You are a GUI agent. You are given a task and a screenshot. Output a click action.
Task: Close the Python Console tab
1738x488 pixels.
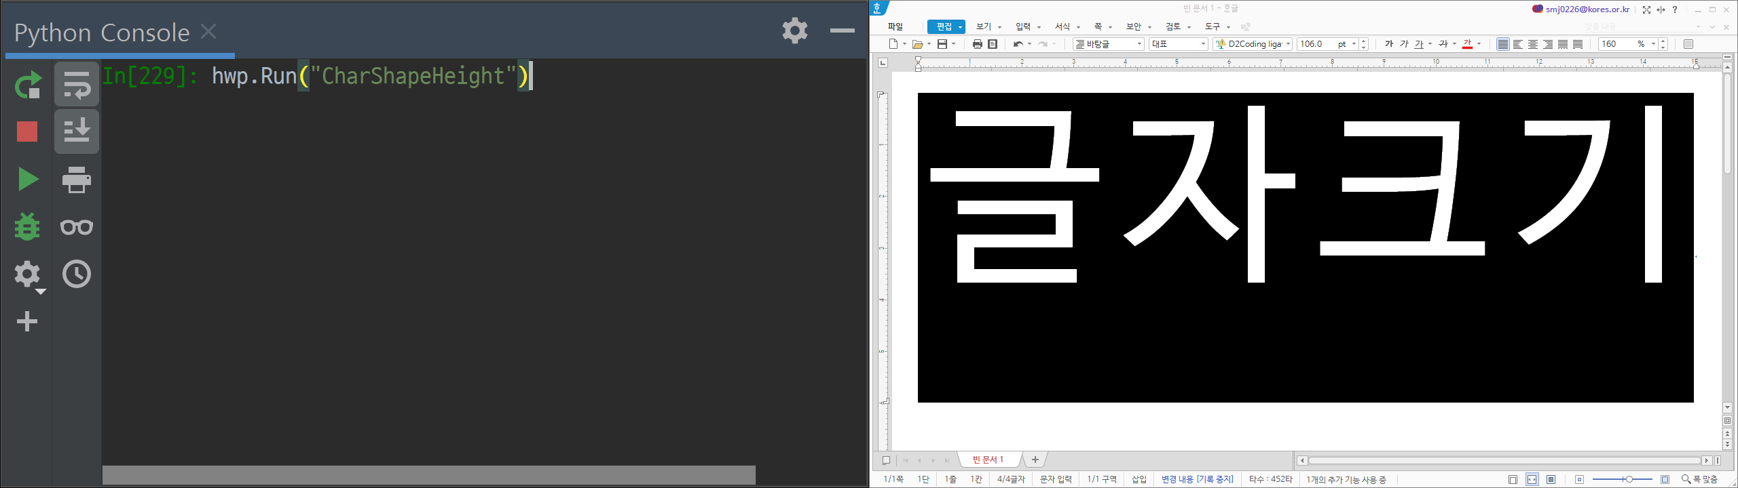[209, 31]
